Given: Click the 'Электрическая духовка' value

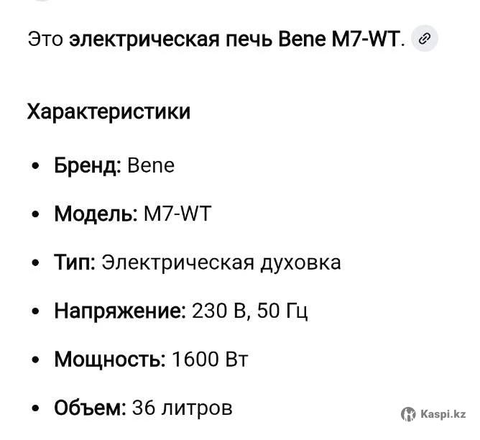Looking at the screenshot, I should point(221,262).
